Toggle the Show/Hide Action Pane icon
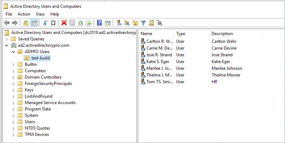 pos(108,23)
